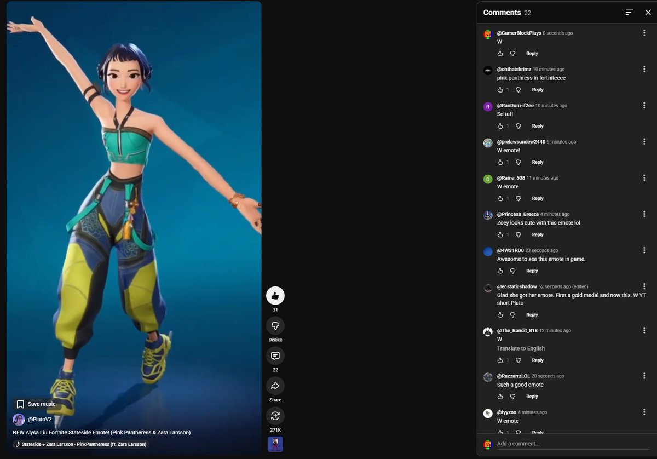Open @Princess_Breeze profile avatar
Image resolution: width=657 pixels, height=459 pixels.
click(488, 215)
